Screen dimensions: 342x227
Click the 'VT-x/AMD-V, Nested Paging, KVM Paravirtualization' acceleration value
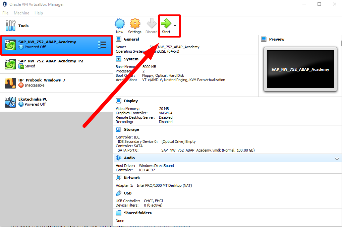(x=184, y=80)
